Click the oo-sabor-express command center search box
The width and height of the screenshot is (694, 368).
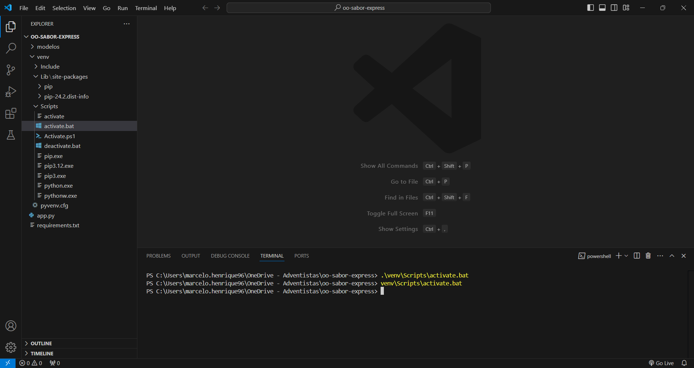coord(359,8)
